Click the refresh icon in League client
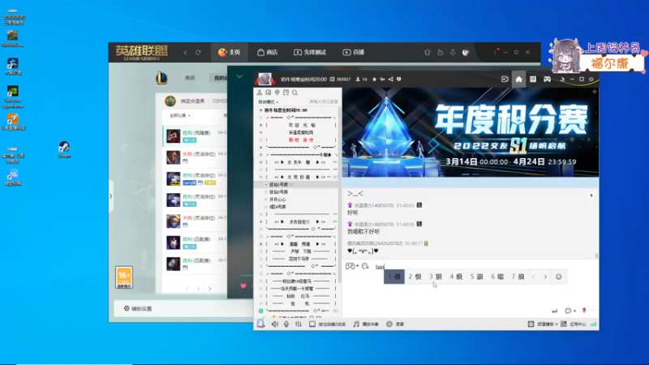 click(198, 53)
